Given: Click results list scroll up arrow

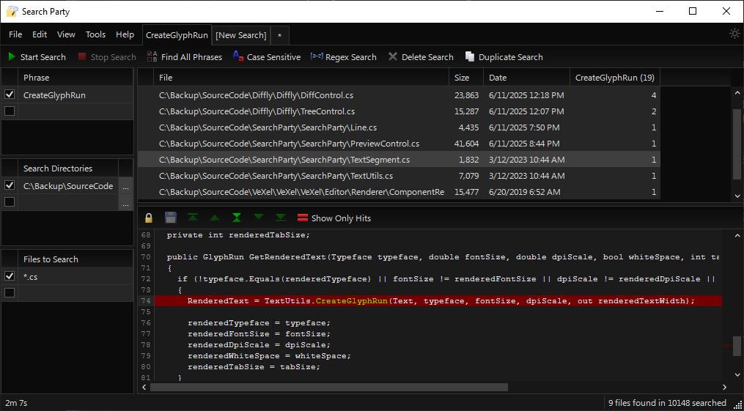Looking at the screenshot, I should tap(737, 93).
